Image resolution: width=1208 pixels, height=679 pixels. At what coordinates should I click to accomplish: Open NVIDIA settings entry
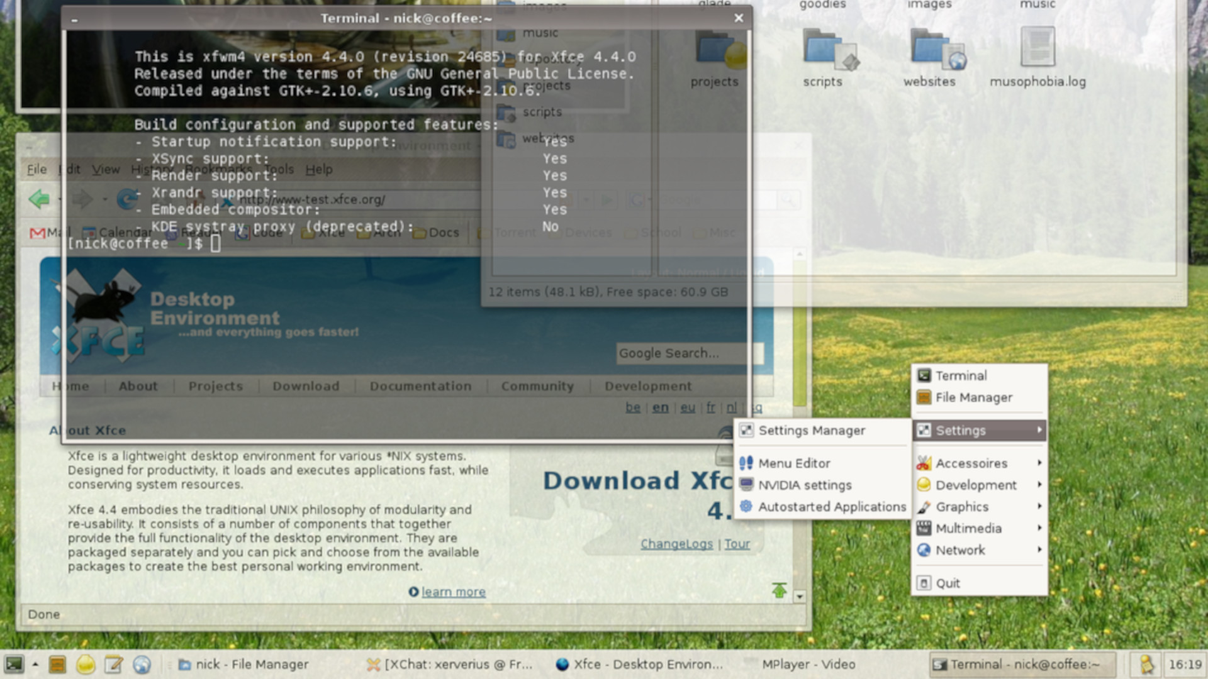point(822,485)
